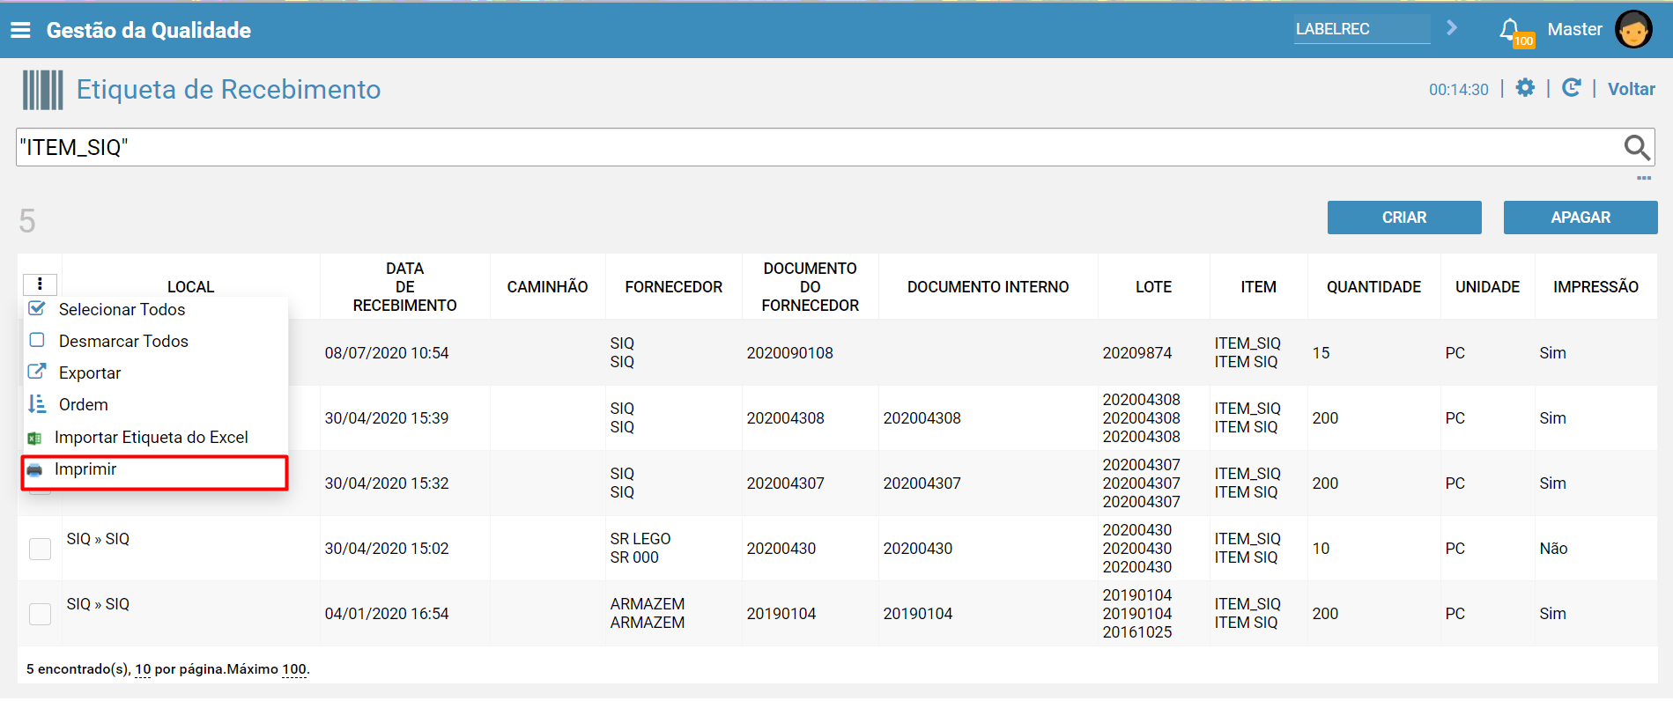Sort by UNIDADE column header
1673x701 pixels.
(x=1487, y=287)
